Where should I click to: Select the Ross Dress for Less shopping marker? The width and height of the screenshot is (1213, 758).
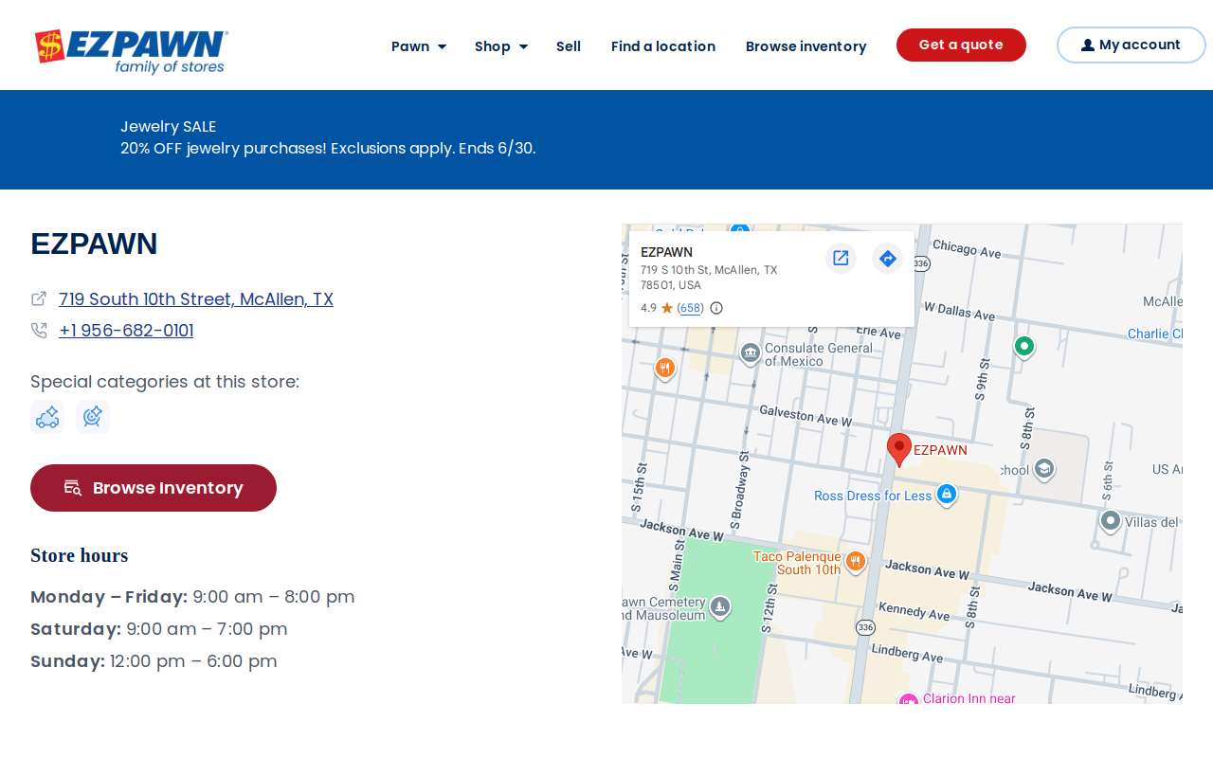[946, 494]
